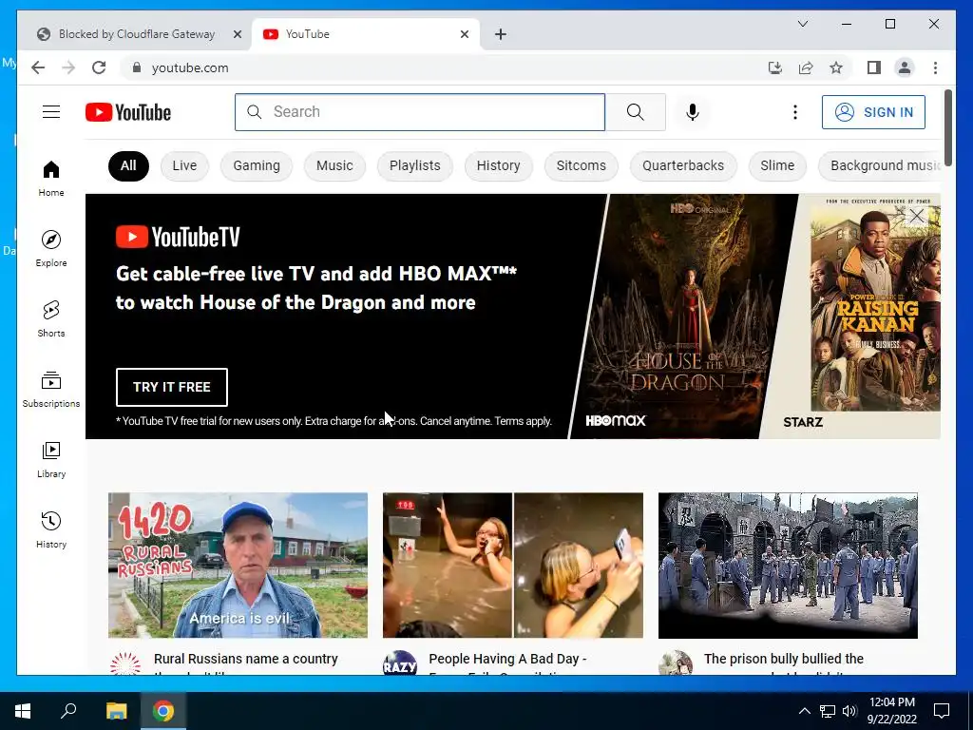Close the Blocked by Cloudflare Gateway tab

click(237, 34)
